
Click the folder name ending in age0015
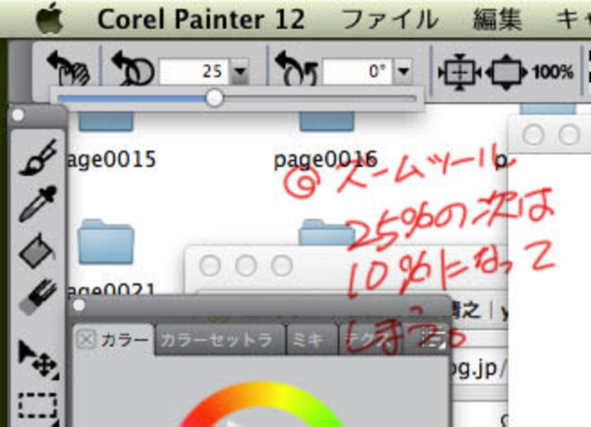pos(111,160)
